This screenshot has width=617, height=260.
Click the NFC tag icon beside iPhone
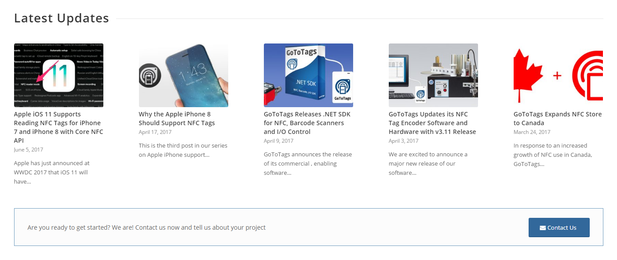(150, 76)
